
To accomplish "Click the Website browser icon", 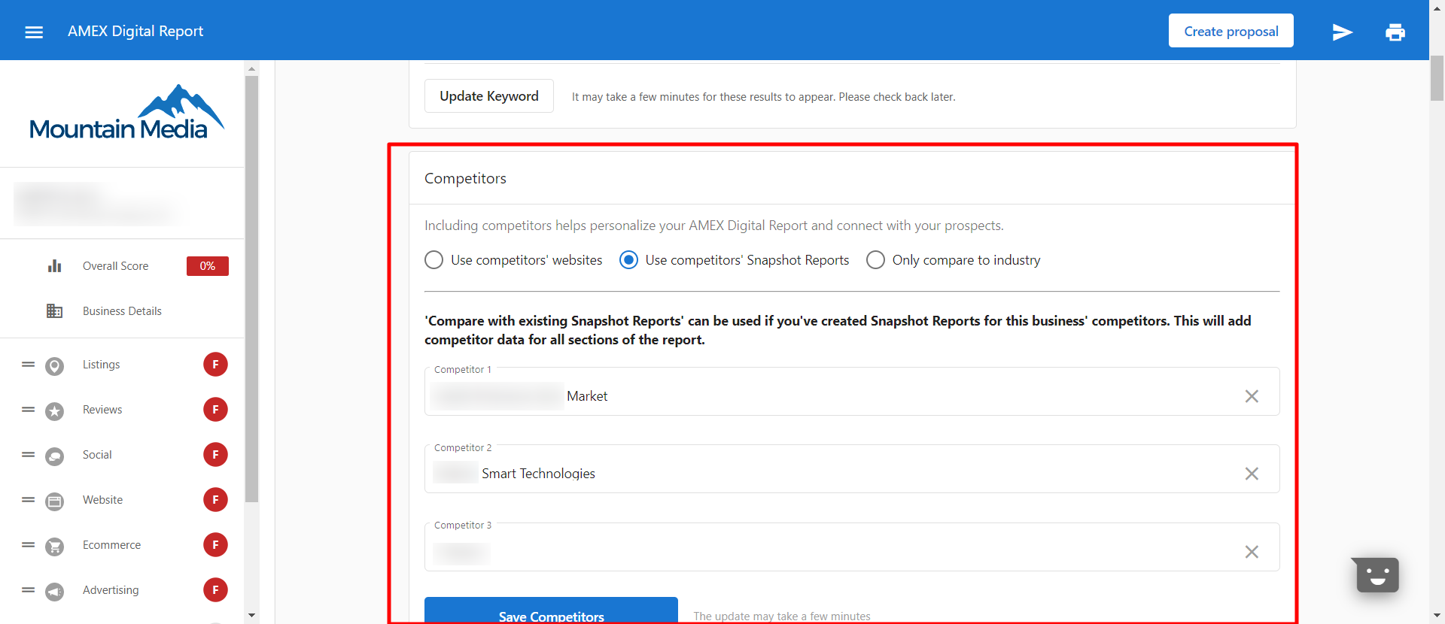I will click(x=54, y=501).
